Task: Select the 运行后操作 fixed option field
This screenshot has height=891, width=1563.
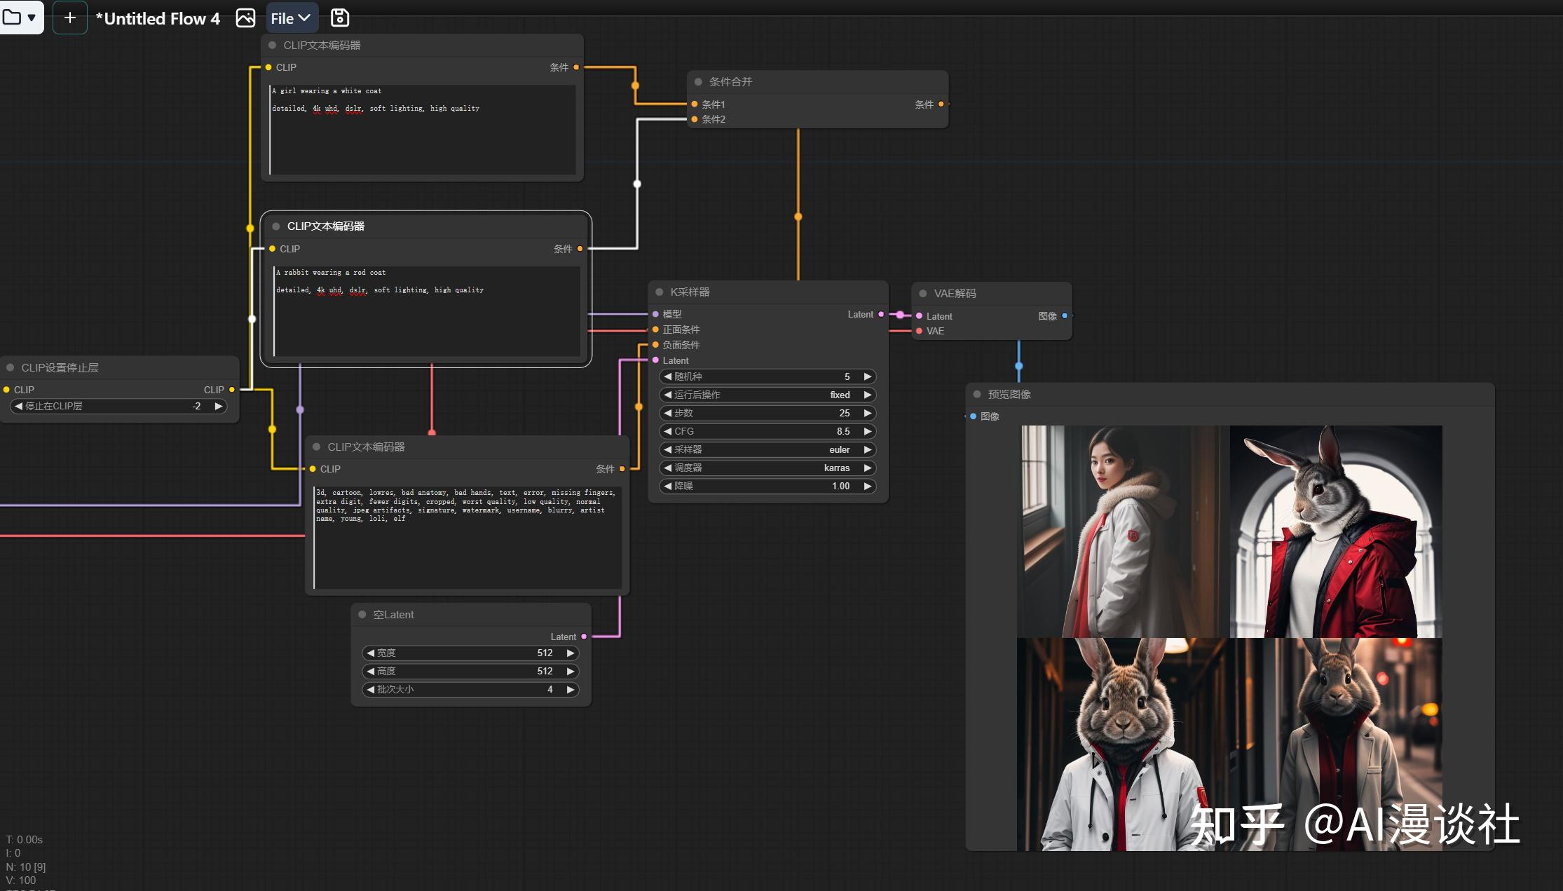Action: [767, 395]
